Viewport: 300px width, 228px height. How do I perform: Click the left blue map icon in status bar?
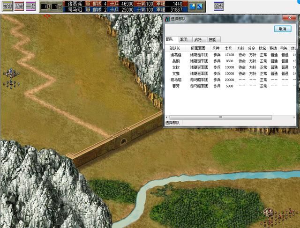(192, 7)
